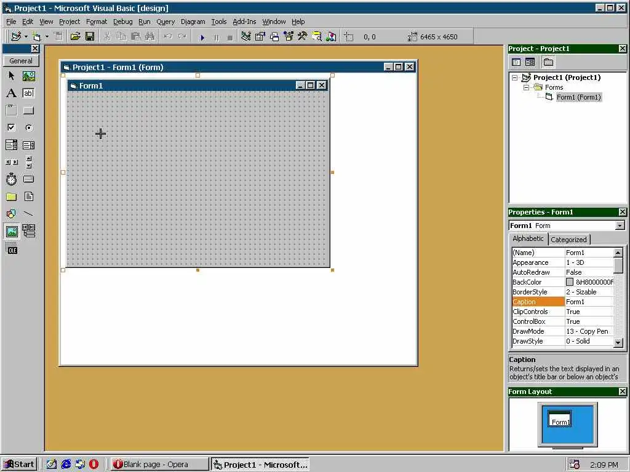Click the General toolbox tab button
This screenshot has height=472, width=630.
(21, 61)
